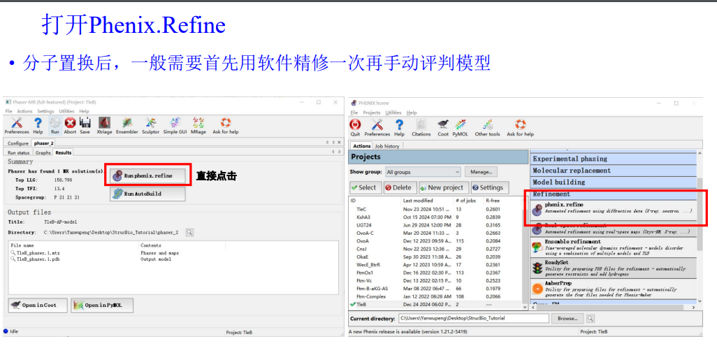The height and width of the screenshot is (360, 717).
Task: Launch Xtriage from Phaser-MR toolbar
Action: pyautogui.click(x=104, y=125)
